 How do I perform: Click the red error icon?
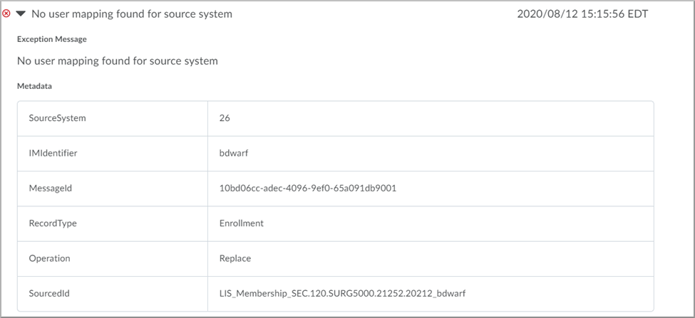[6, 14]
